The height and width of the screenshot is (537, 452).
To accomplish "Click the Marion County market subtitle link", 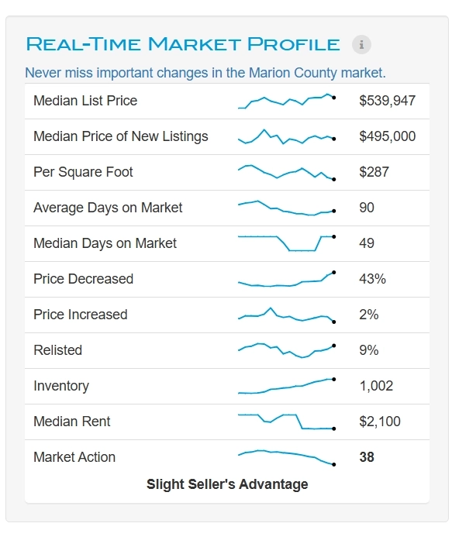I will tap(205, 73).
